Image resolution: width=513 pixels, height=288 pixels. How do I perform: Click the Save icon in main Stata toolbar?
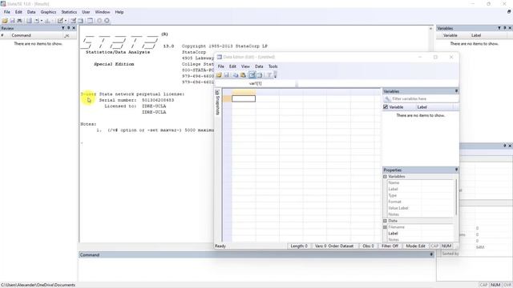pos(12,21)
